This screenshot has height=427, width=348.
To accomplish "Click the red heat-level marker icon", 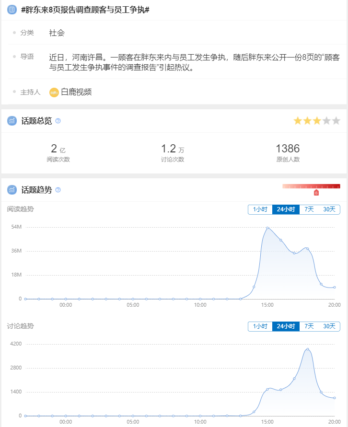I will pos(316,193).
